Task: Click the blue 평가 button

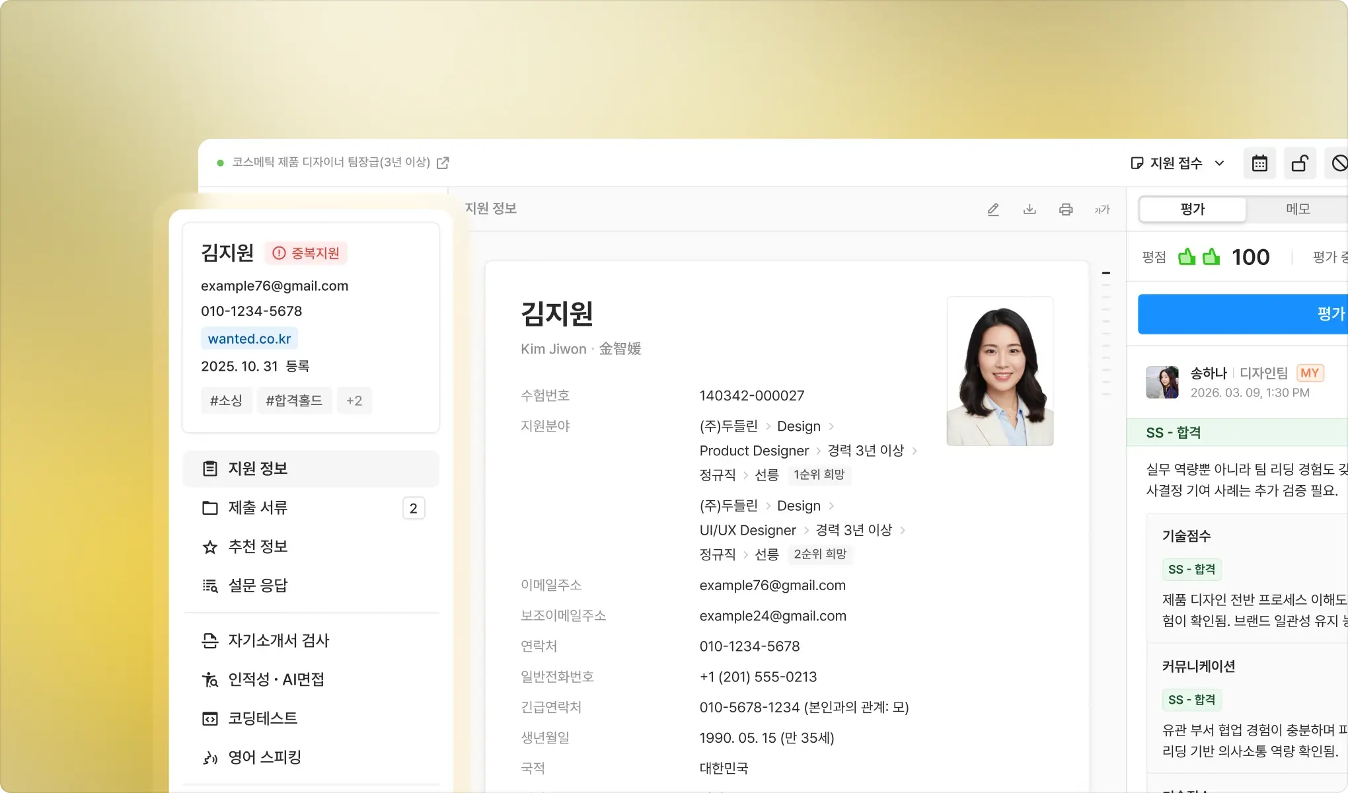Action: (x=1242, y=314)
